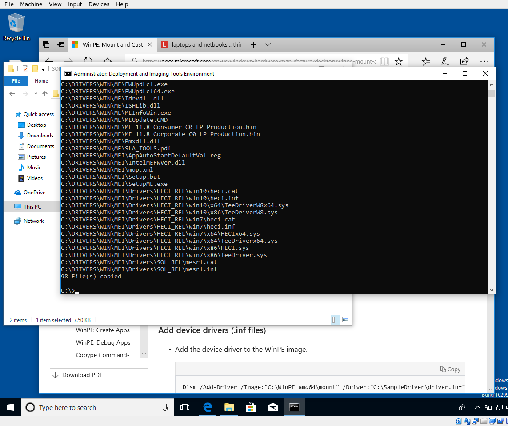The width and height of the screenshot is (508, 426).
Task: Close the WinPE Mount and Customize tab
Action: click(150, 45)
